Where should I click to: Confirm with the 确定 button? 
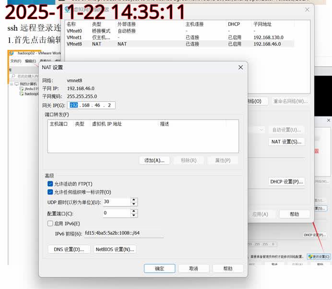(159, 268)
